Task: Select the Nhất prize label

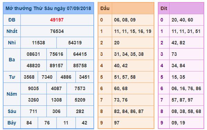Action: coord(12,31)
